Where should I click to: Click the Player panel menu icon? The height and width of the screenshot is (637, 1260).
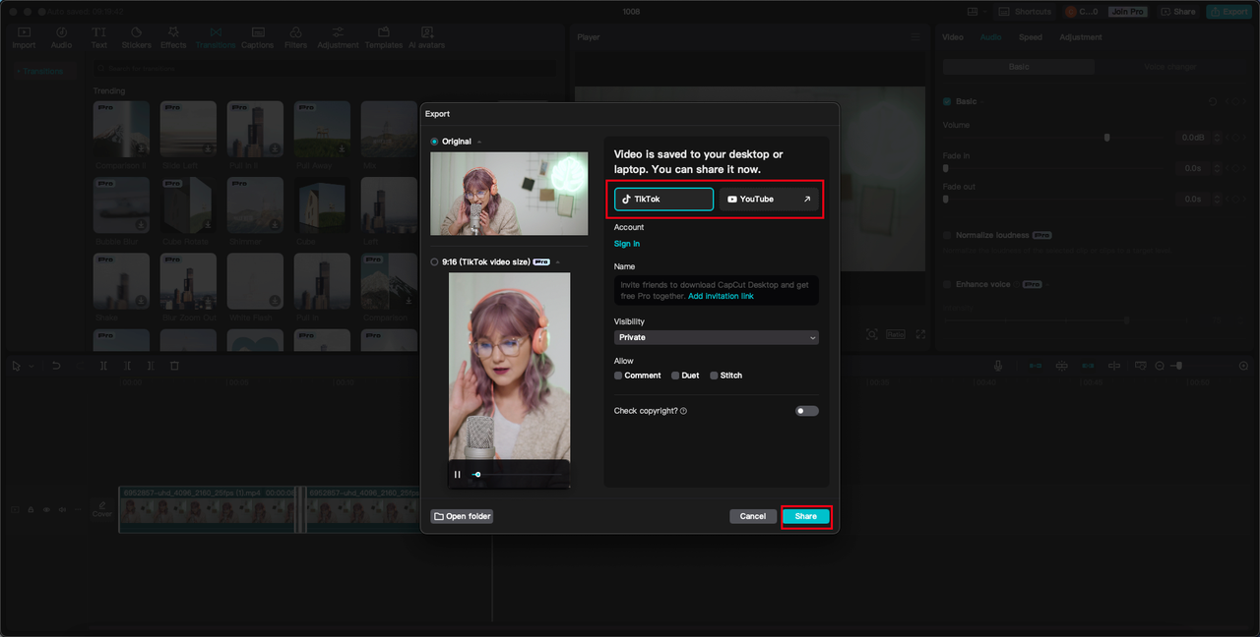(915, 37)
